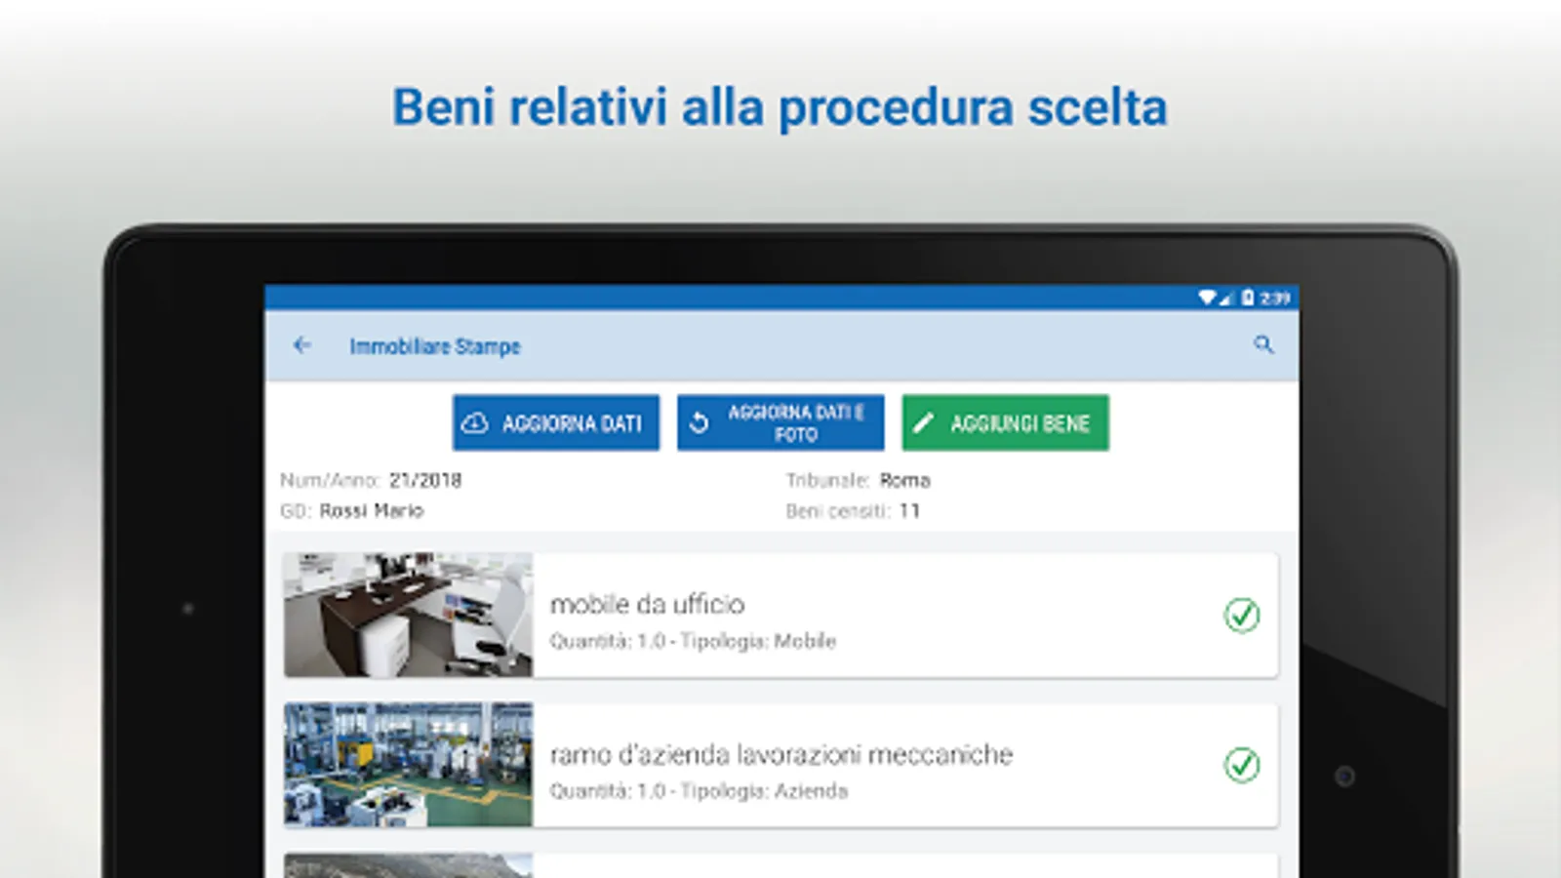1561x878 pixels.
Task: Open the mobile da ufficio photo thumbnail
Action: pyautogui.click(x=409, y=615)
